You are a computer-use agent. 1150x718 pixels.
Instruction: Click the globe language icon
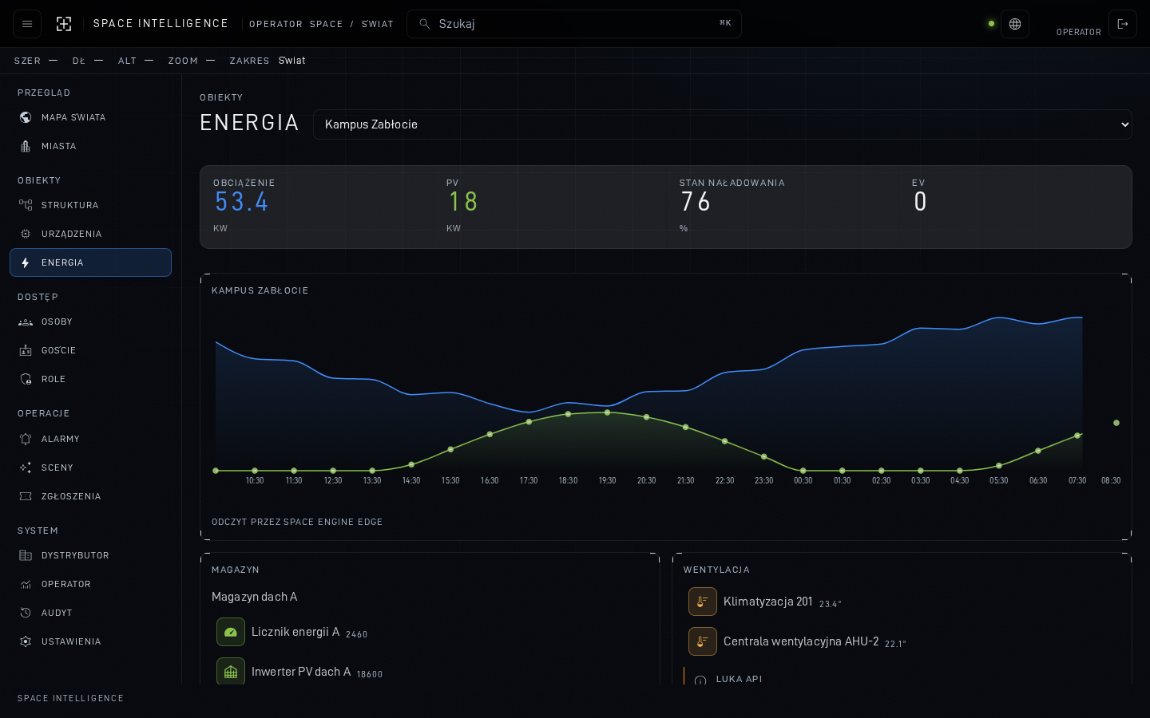coord(1015,24)
